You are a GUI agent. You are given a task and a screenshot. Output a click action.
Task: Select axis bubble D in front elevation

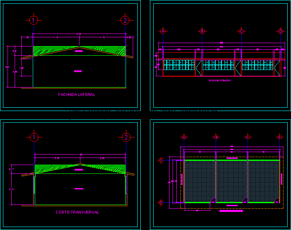280,31
